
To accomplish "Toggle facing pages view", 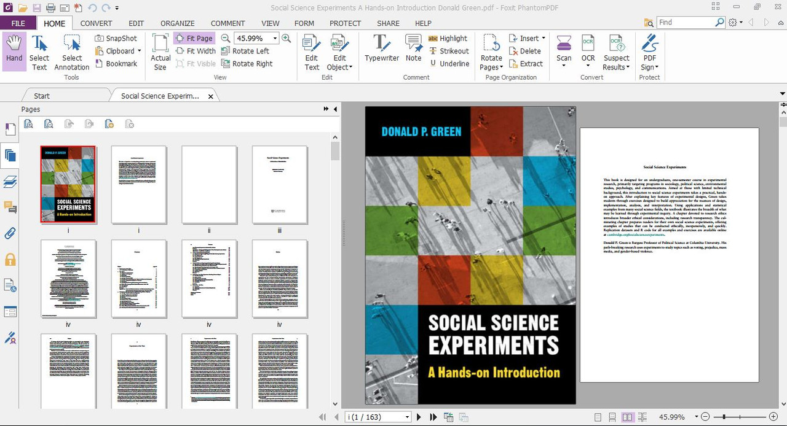I will click(x=627, y=417).
